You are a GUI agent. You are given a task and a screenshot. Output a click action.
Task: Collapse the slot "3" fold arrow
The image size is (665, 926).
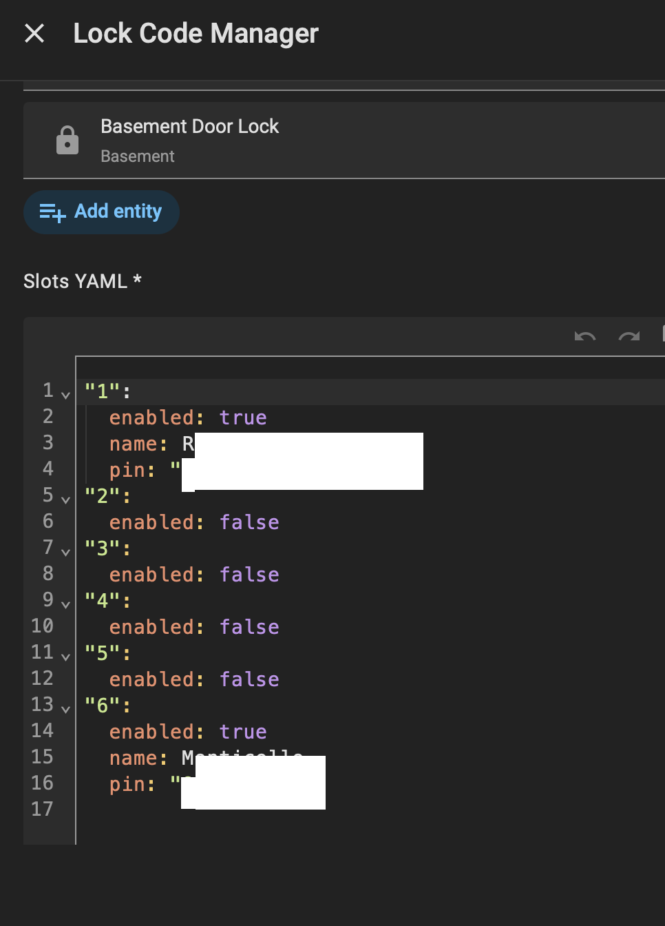click(x=66, y=552)
